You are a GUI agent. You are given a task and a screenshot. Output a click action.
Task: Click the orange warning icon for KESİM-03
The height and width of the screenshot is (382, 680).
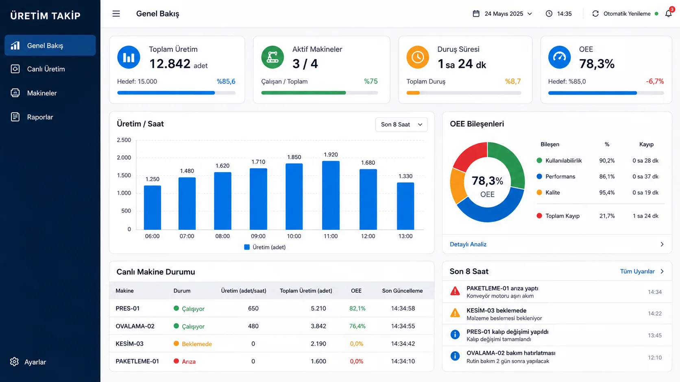[455, 313]
